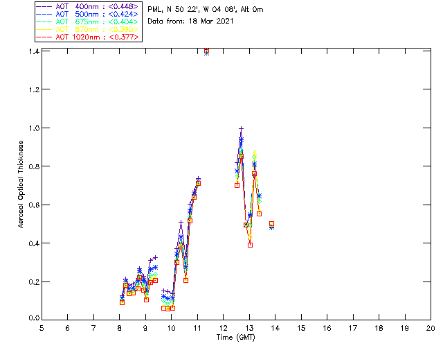Click the y-axis tick label 0.8

click(x=34, y=166)
